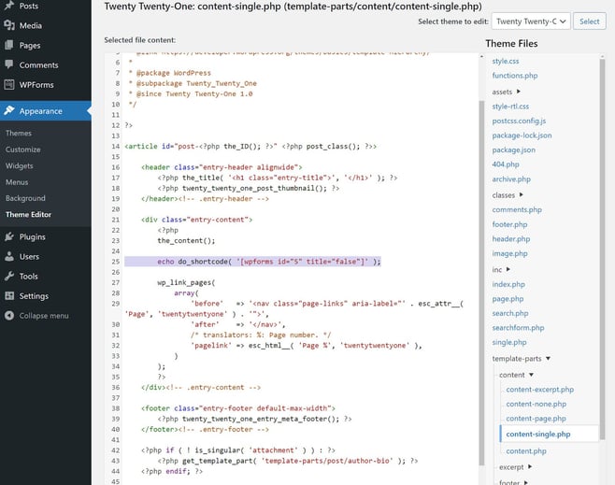This screenshot has height=485, width=615.
Task: Click the Media icon in sidebar
Action: click(x=9, y=25)
